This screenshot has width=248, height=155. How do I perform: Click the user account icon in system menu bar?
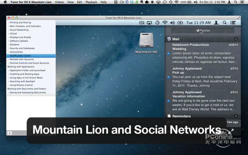pyautogui.click(x=229, y=2)
